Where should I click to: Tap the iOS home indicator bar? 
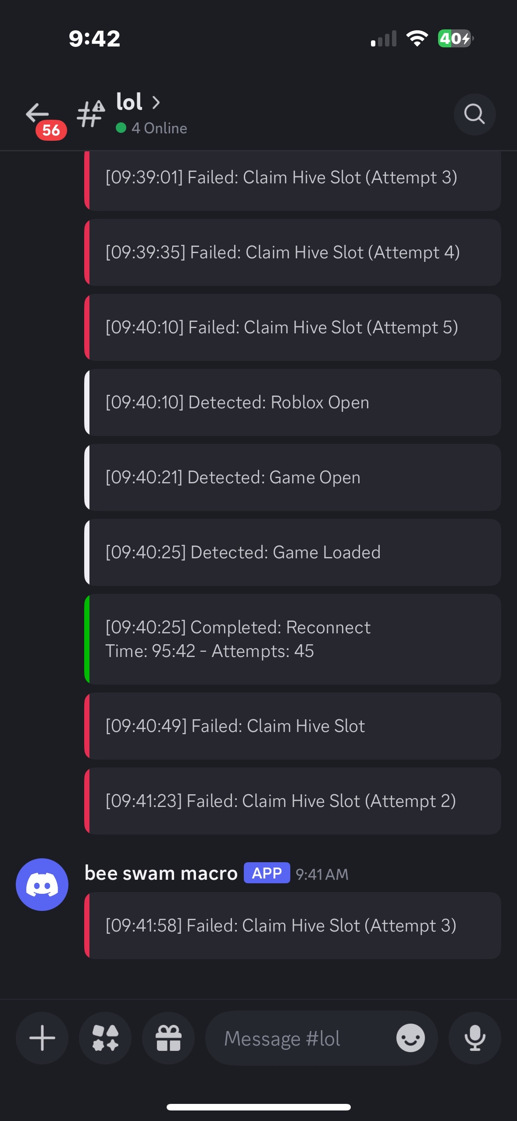click(258, 1107)
